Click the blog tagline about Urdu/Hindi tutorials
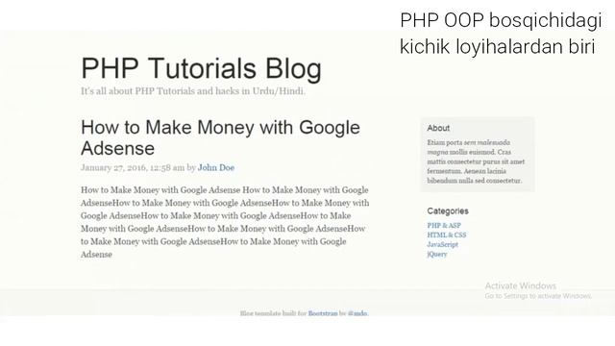 tap(193, 91)
